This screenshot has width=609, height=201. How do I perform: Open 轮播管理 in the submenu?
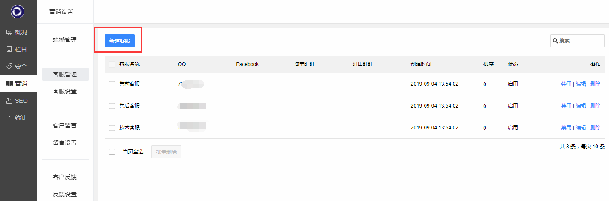tap(65, 40)
